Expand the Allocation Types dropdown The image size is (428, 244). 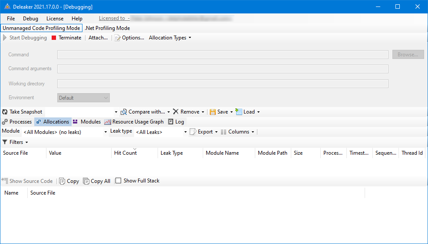coord(190,38)
